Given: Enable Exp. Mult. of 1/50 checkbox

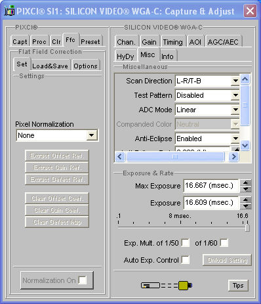Looking at the screenshot, I should pos(186,243).
